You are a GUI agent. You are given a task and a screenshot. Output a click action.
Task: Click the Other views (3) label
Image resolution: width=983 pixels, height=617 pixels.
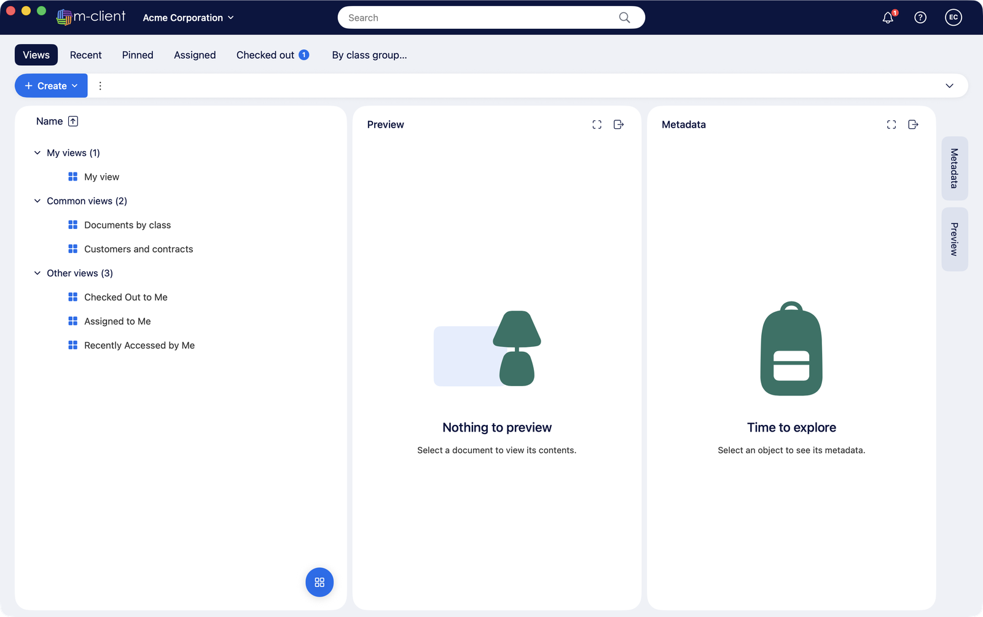(x=80, y=273)
